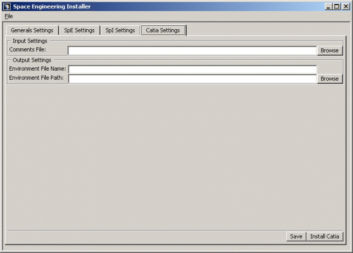Click the Environment File Name field

[x=193, y=69]
